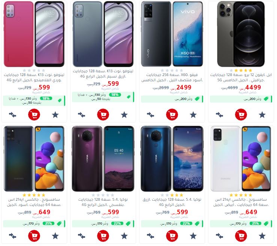277x246 pixels.
Task: Add iPhone 12 Pro graphite to cart
Action: click(241, 115)
